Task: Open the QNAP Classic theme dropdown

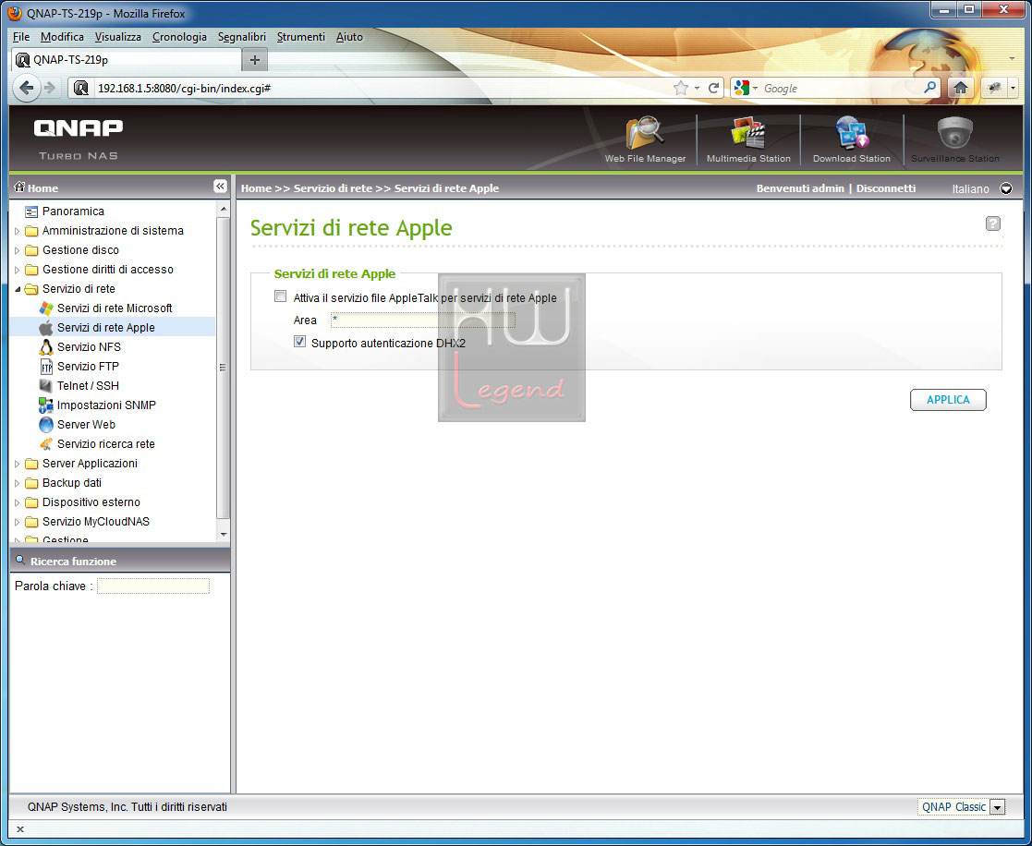Action: pos(998,807)
